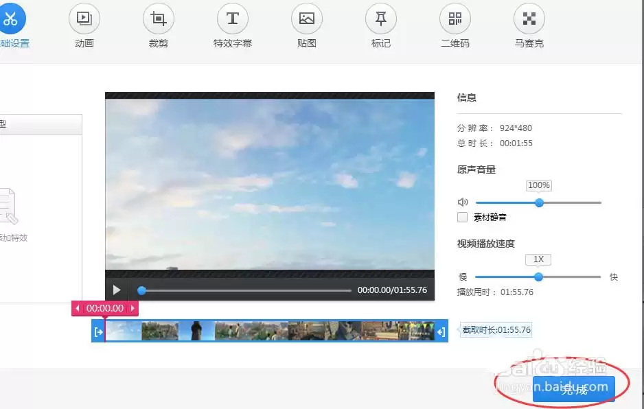Click the video seek bar handle
The width and height of the screenshot is (644, 409).
click(x=141, y=291)
